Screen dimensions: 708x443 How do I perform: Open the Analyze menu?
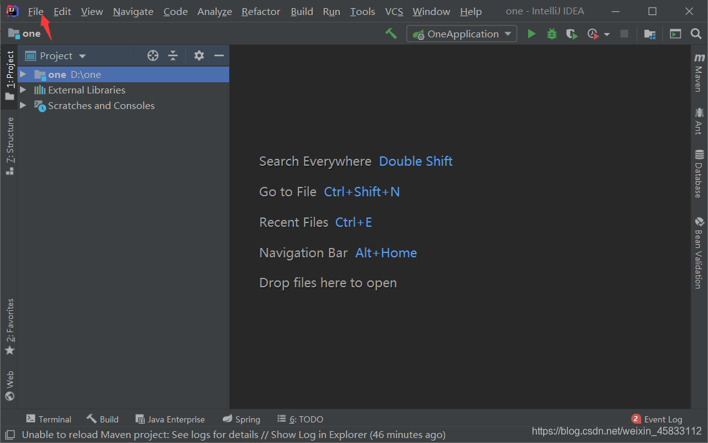coord(215,11)
